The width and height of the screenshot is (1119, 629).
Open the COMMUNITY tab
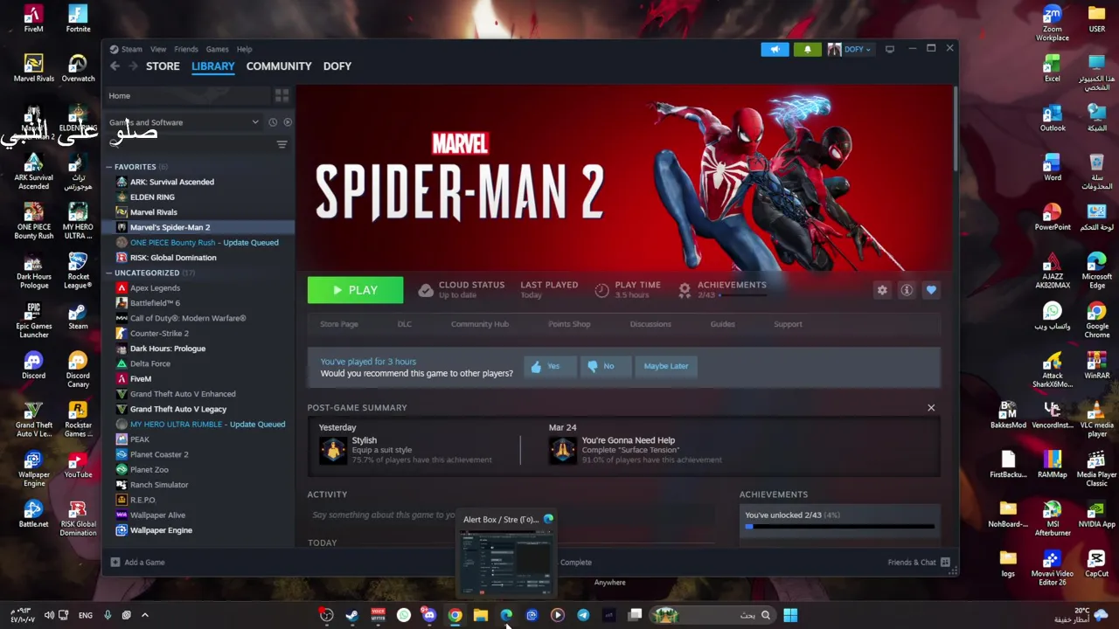coord(279,66)
